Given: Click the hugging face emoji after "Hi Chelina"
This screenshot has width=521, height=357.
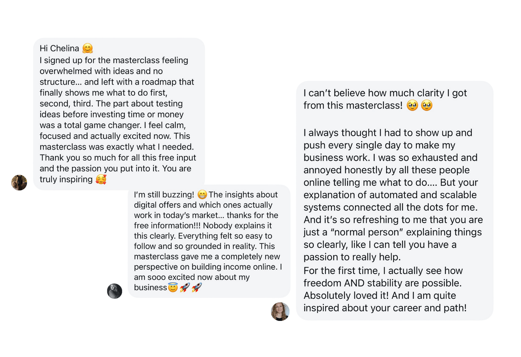Looking at the screenshot, I should click(88, 48).
